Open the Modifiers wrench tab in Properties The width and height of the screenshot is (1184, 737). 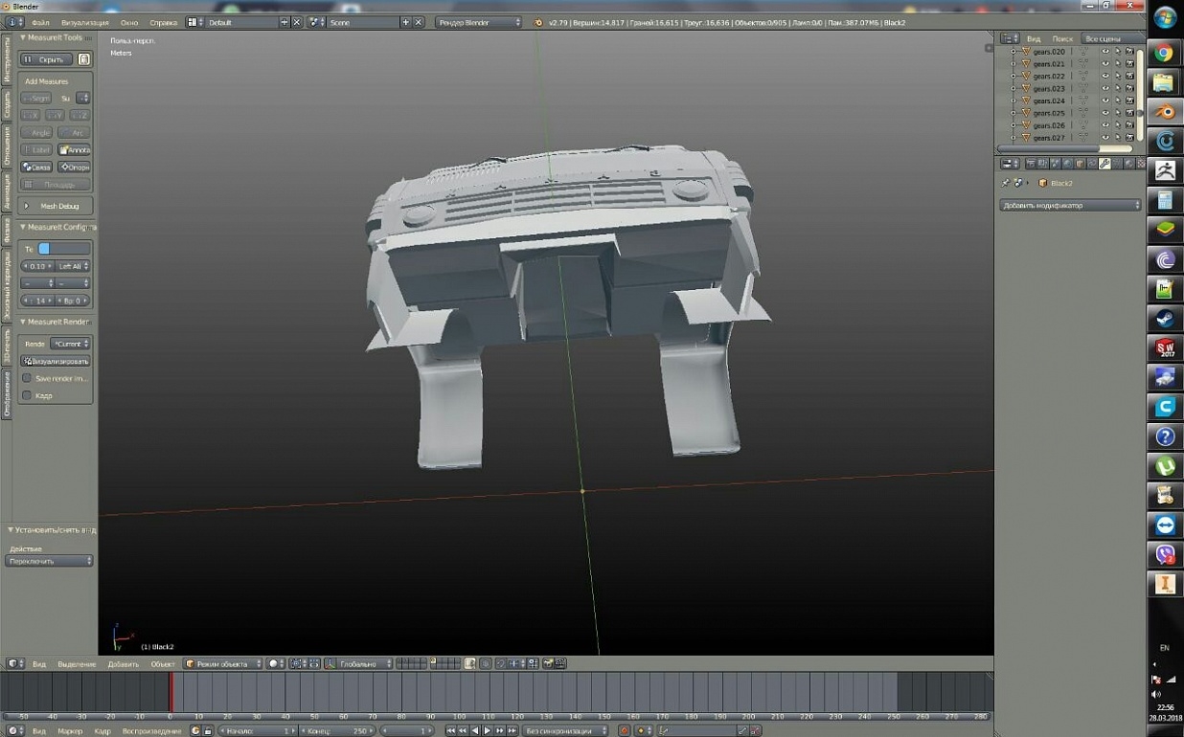1104,164
